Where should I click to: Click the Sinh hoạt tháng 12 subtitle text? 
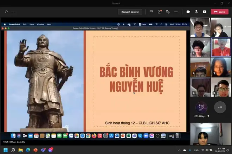click(x=137, y=123)
